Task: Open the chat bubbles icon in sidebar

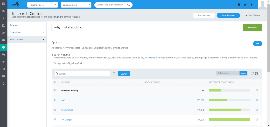Action: point(4,55)
